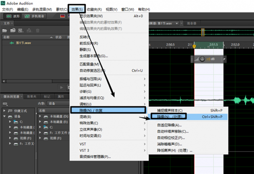The height and width of the screenshot is (174, 254).
Task: Click the Files panel scroll left arrow
Action: point(4,81)
